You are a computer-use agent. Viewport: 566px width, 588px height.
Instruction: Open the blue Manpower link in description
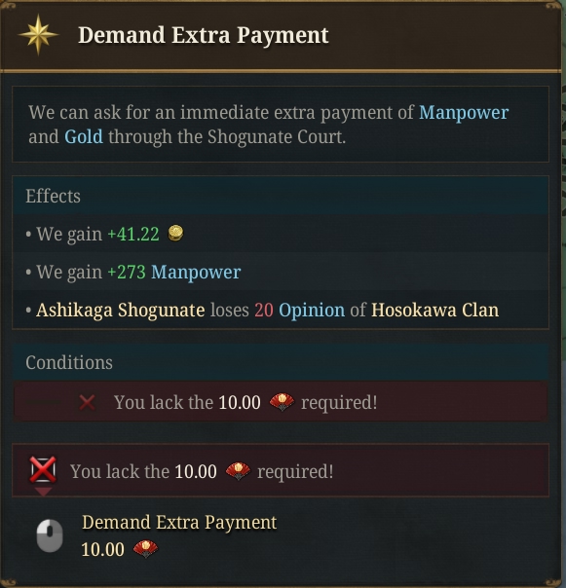click(x=464, y=113)
